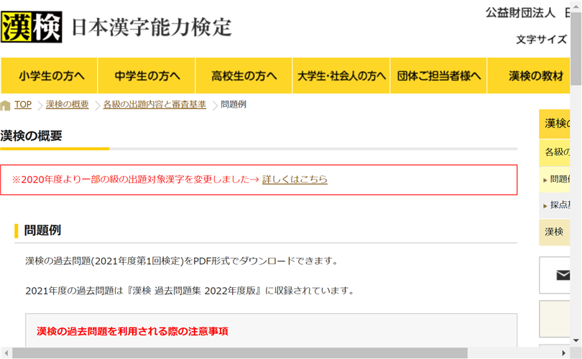Click 漢検の過去問題を利用される際の注意事項 heading

click(132, 331)
